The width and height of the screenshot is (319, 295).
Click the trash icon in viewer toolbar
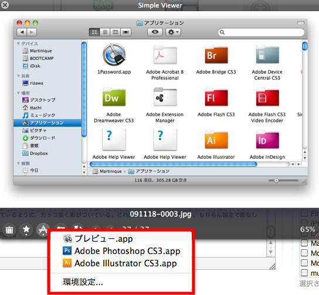(x=9, y=229)
